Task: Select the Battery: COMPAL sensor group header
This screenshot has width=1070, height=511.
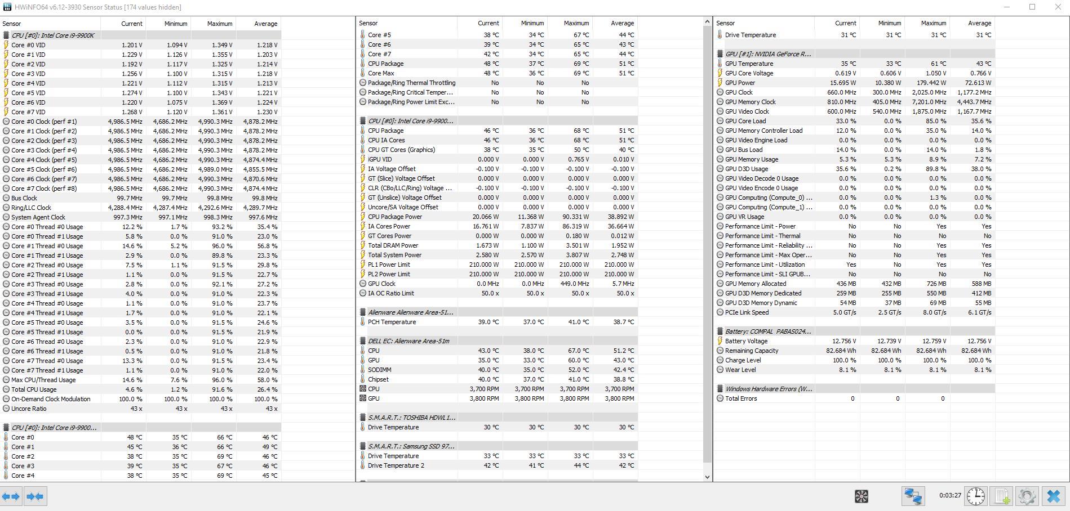Action: click(767, 331)
